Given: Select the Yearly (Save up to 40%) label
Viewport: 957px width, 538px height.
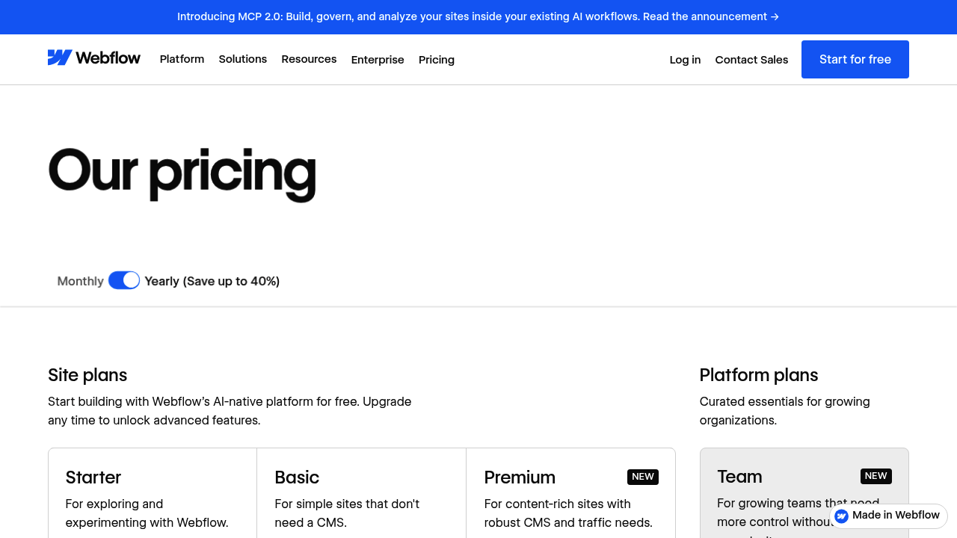Looking at the screenshot, I should (x=212, y=281).
